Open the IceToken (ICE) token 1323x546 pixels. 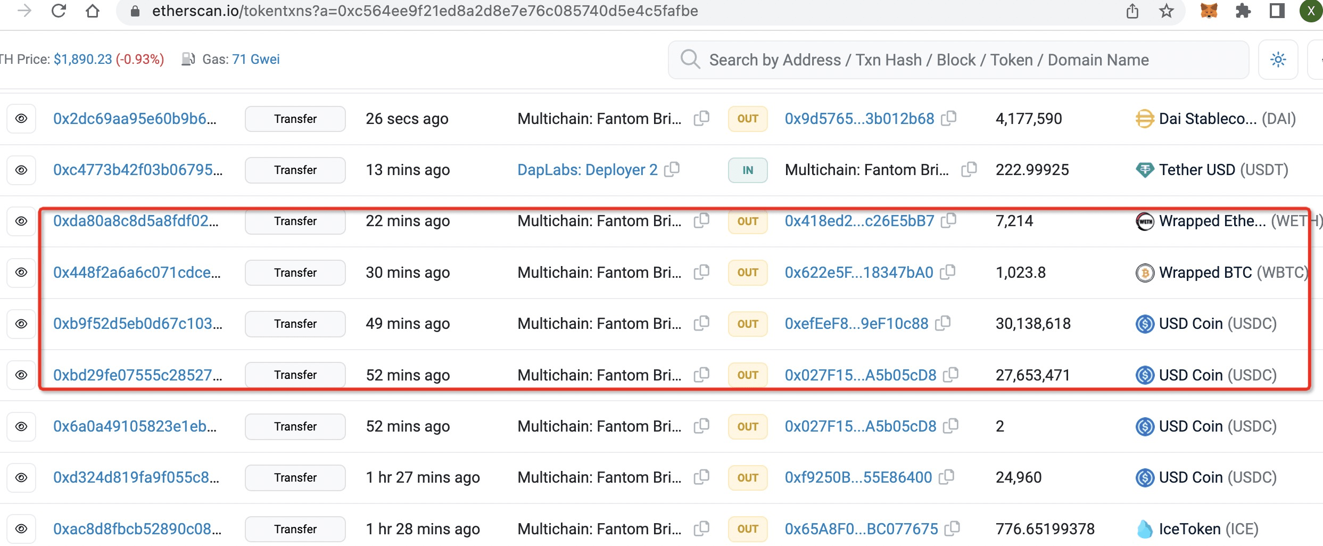pos(1197,529)
